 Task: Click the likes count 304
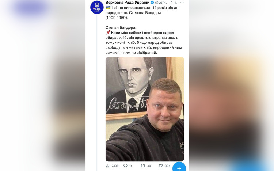(x=168, y=166)
